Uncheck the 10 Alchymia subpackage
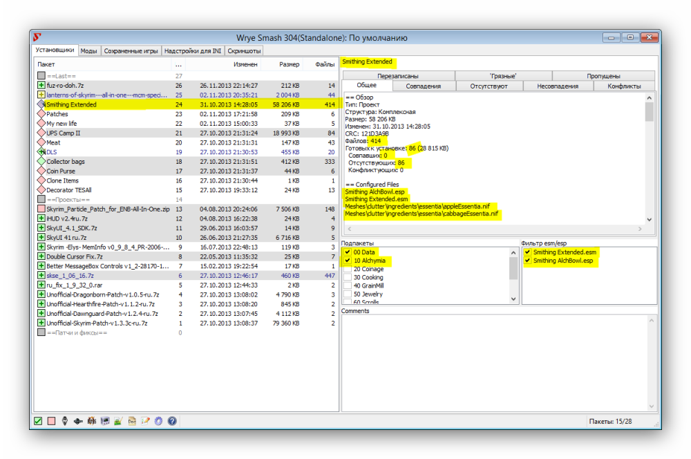 tap(348, 261)
